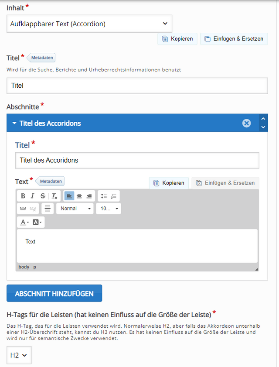Open the background color picker
This screenshot has height=367, width=279.
point(37,222)
